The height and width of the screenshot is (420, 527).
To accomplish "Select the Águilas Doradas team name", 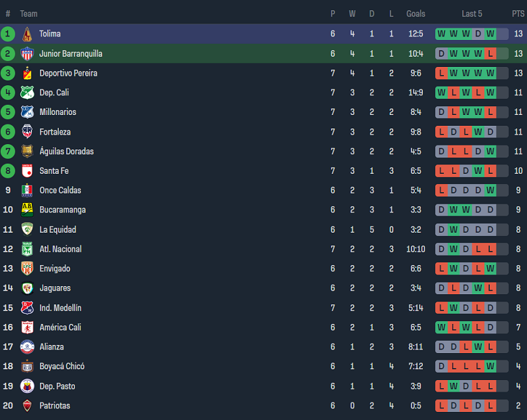I will pos(66,151).
